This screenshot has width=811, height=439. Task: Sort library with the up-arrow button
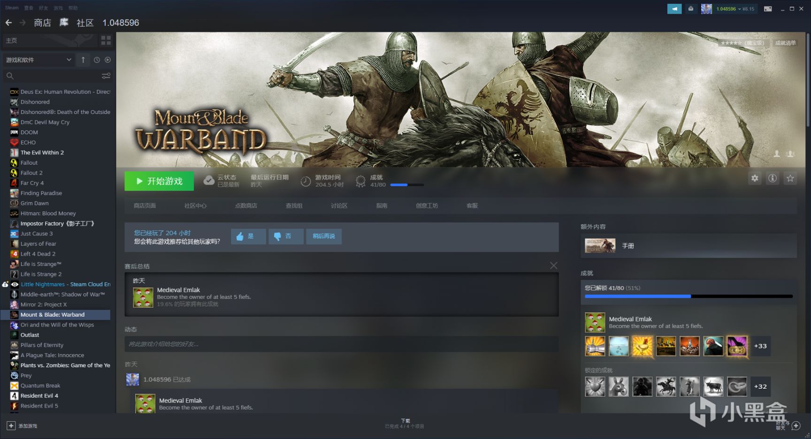click(x=83, y=60)
